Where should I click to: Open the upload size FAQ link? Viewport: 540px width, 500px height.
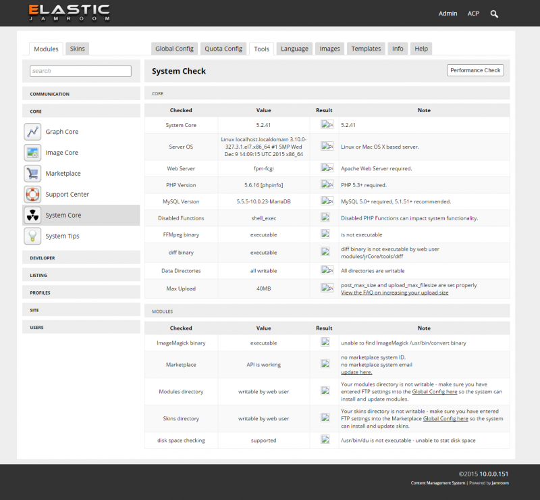[x=394, y=293]
